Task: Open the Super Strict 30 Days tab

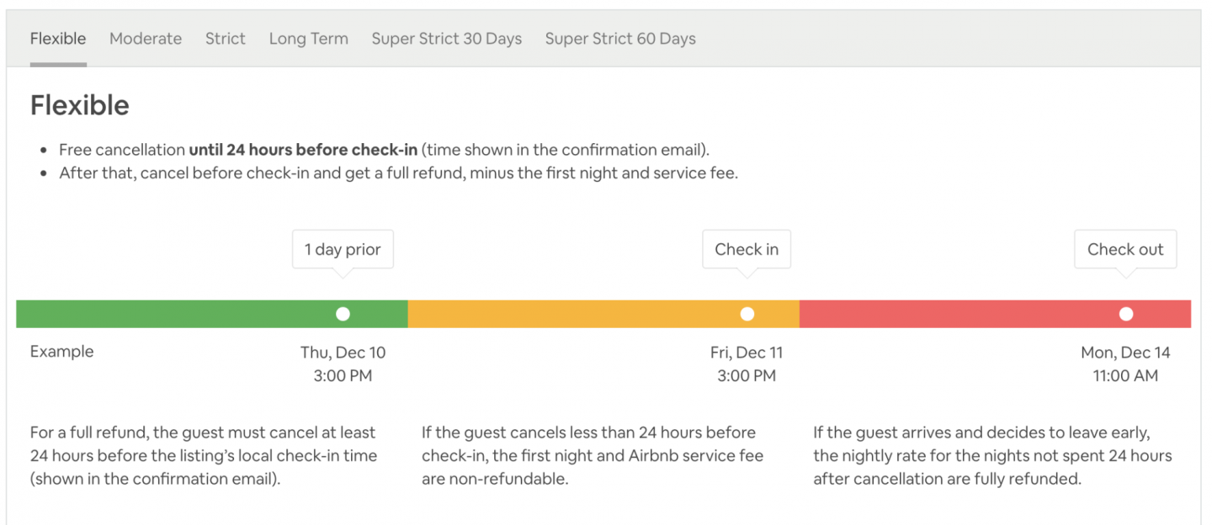Action: [x=447, y=39]
